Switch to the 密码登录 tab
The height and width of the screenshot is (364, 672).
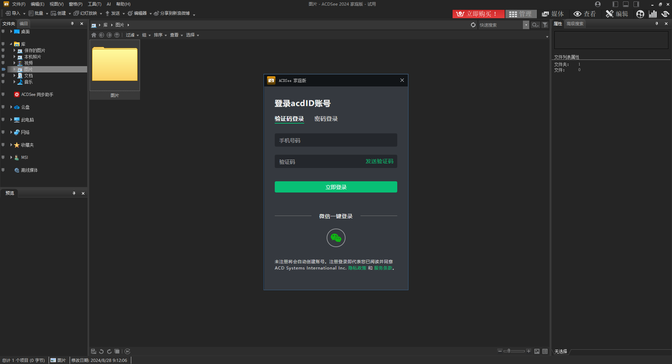pyautogui.click(x=326, y=119)
